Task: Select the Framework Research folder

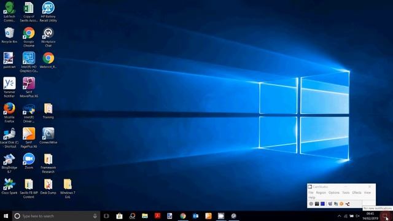Action: pos(48,163)
